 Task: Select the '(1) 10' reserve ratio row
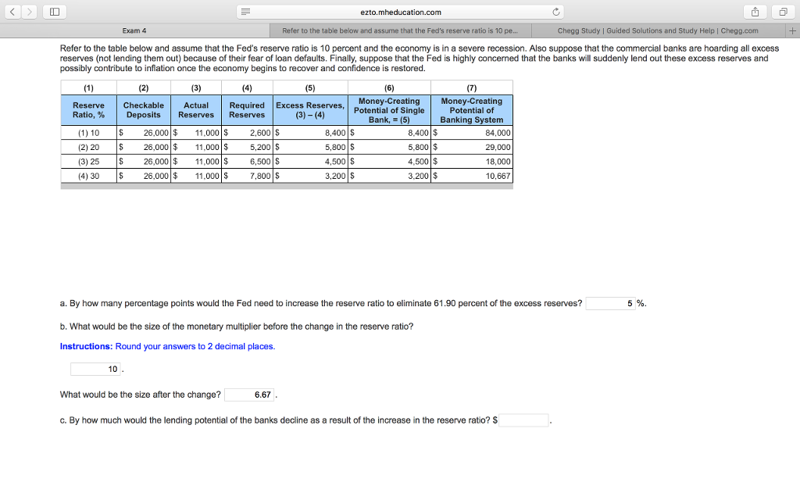pyautogui.click(x=87, y=132)
